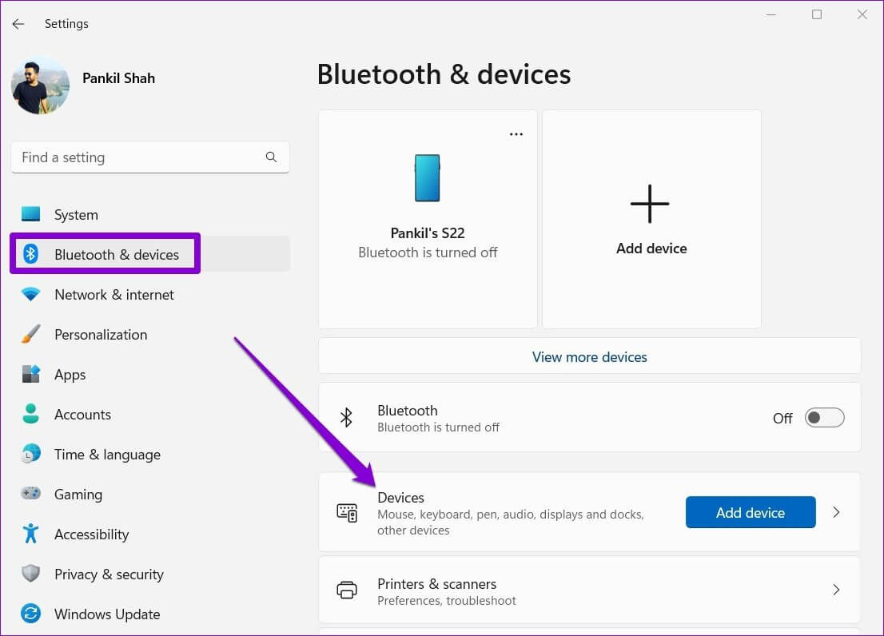The width and height of the screenshot is (884, 636).
Task: Click the blue Add device button
Action: click(751, 512)
